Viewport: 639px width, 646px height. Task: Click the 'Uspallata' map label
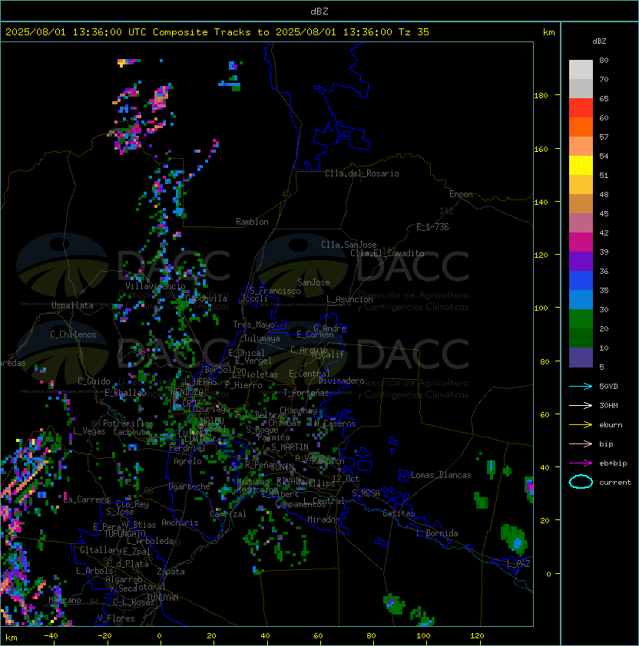pos(72,305)
